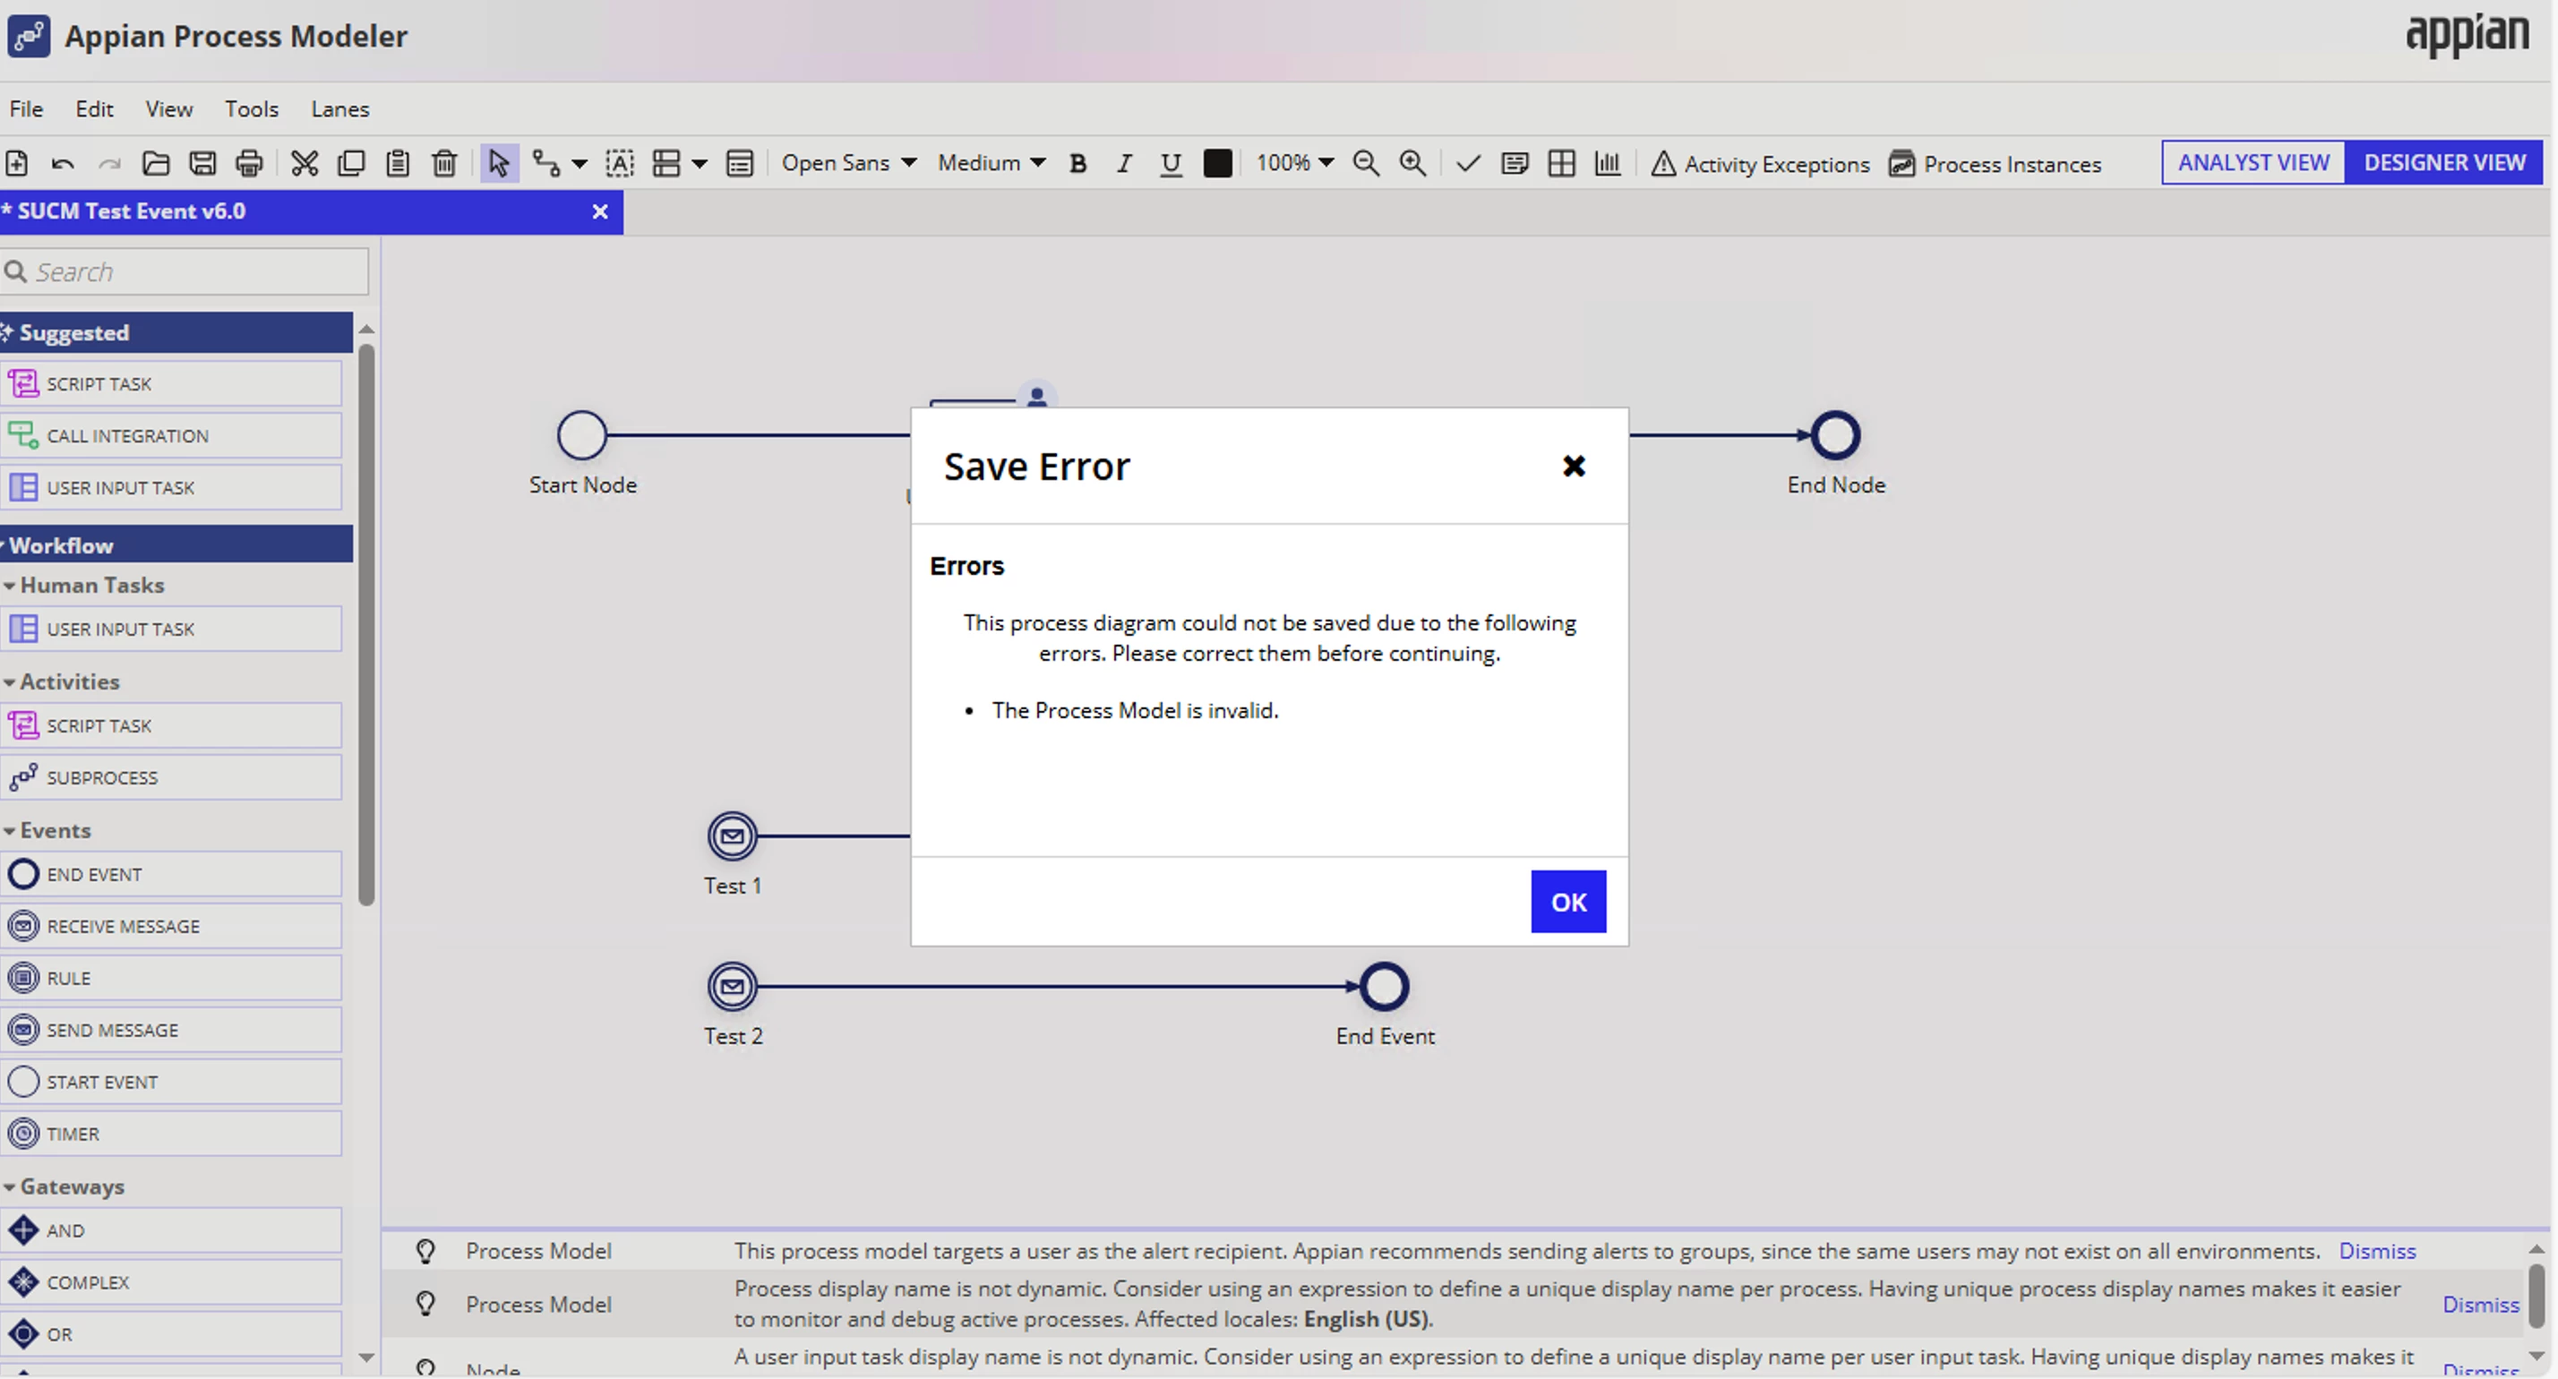Image resolution: width=2558 pixels, height=1379 pixels.
Task: Open the File menu
Action: coord(26,108)
